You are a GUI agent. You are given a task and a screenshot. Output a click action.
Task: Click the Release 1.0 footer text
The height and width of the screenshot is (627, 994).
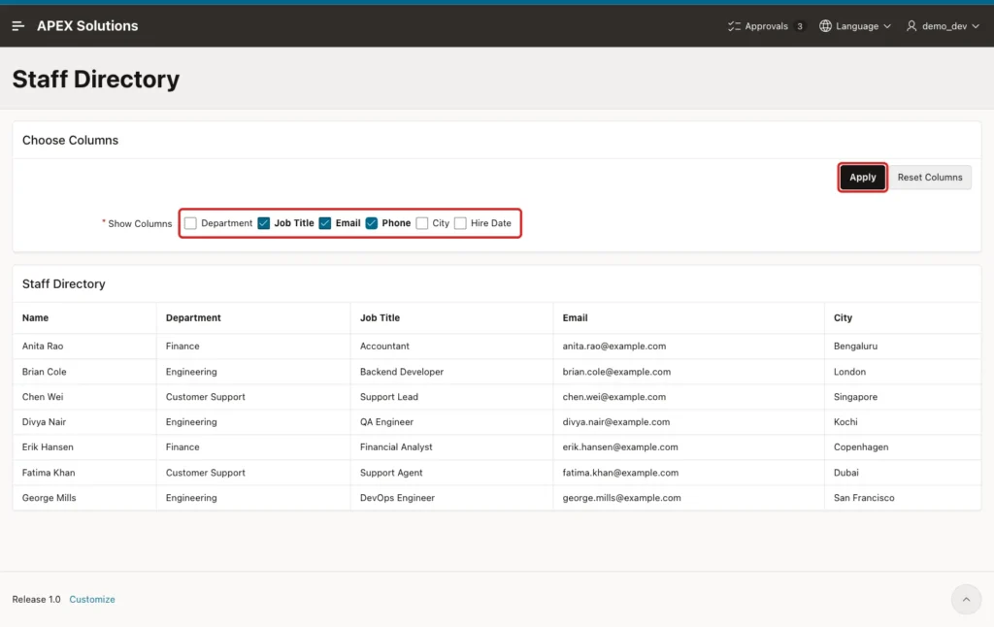click(x=36, y=599)
